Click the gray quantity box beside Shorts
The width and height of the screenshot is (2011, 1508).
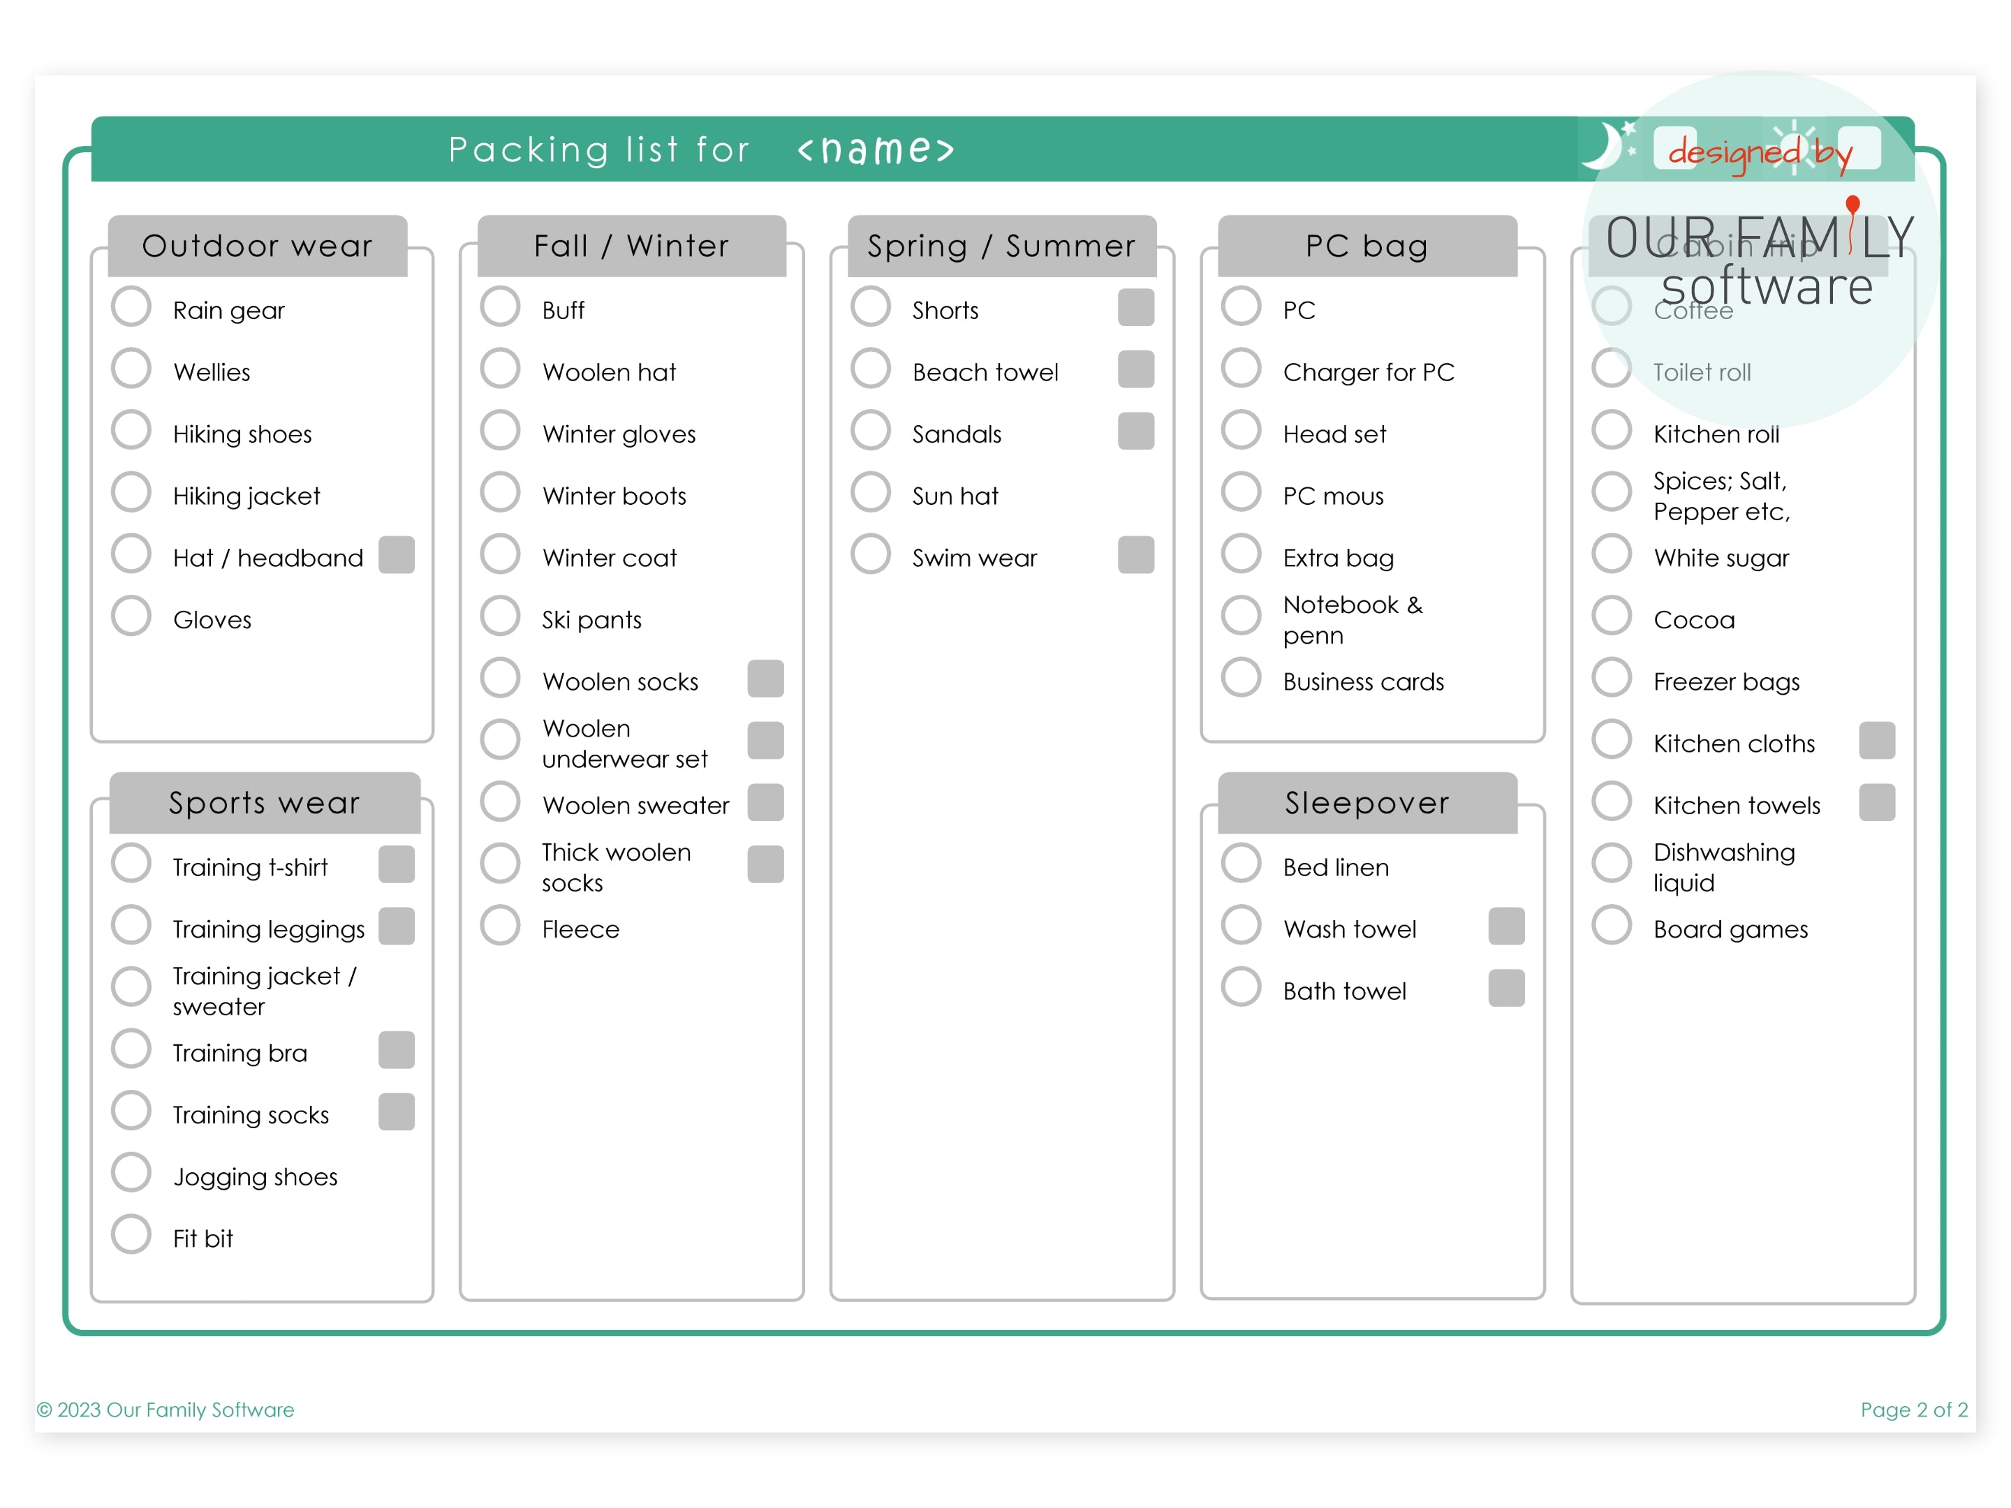tap(1135, 307)
